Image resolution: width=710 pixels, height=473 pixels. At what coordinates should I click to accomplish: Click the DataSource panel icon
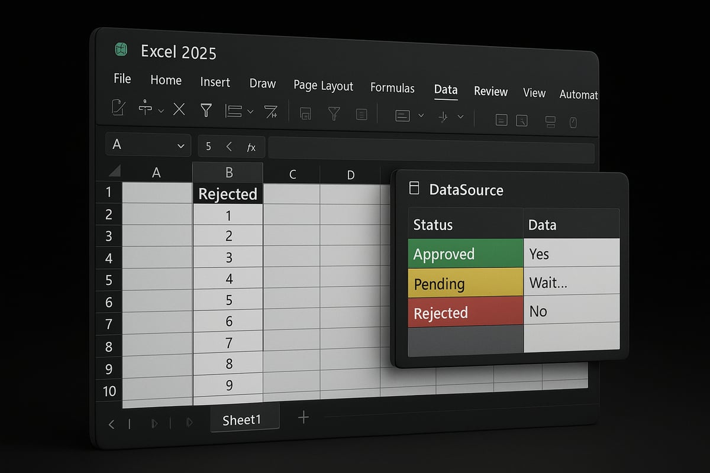tap(413, 188)
